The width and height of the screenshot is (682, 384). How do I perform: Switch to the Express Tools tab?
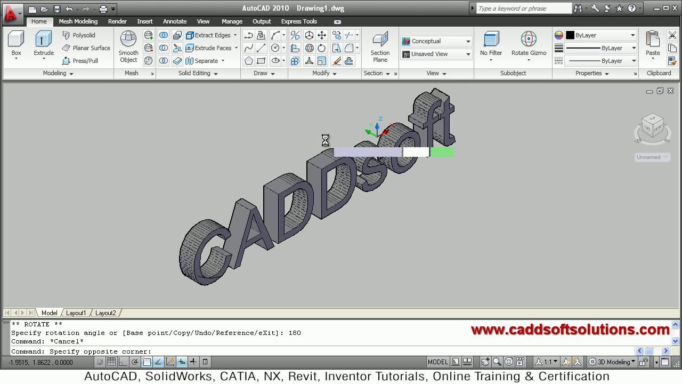299,21
